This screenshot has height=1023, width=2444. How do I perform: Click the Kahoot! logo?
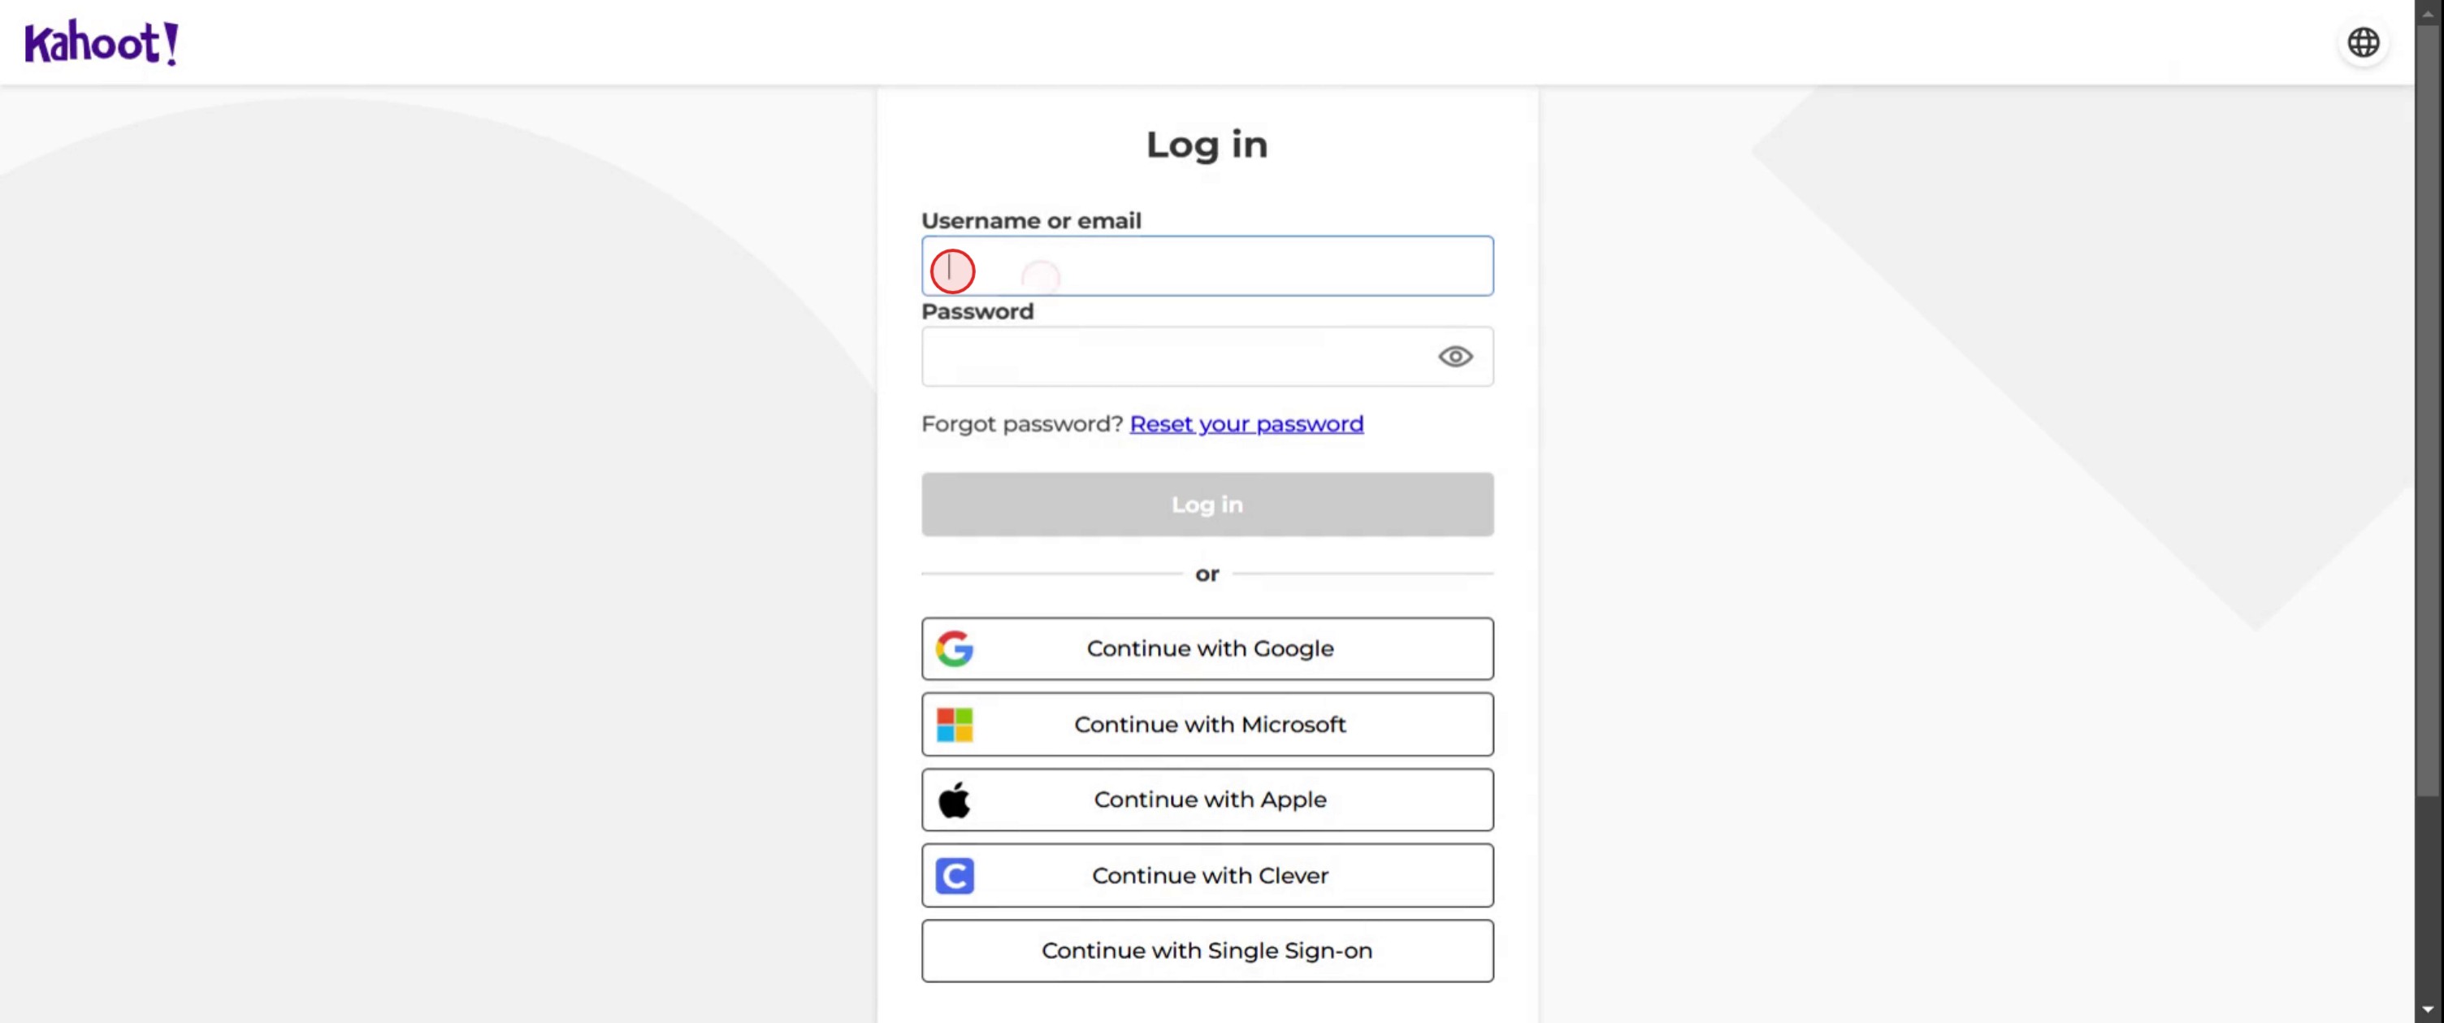click(x=101, y=43)
